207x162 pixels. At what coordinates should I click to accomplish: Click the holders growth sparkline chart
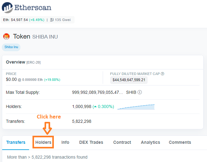coord(136,107)
